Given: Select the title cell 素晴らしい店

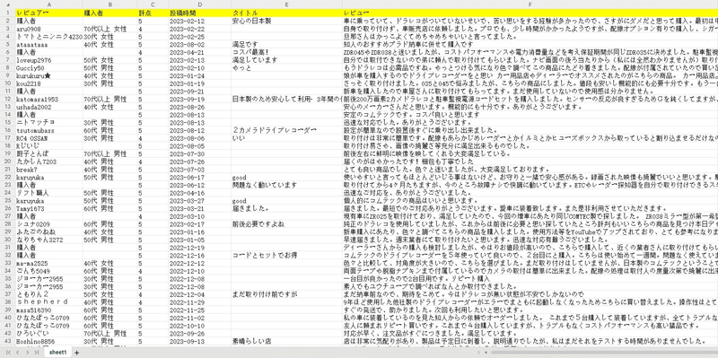Looking at the screenshot, I should click(x=286, y=341).
